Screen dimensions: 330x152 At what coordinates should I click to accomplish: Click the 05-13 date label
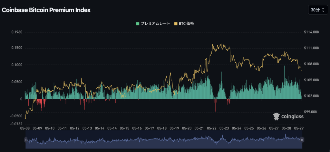click(87, 128)
